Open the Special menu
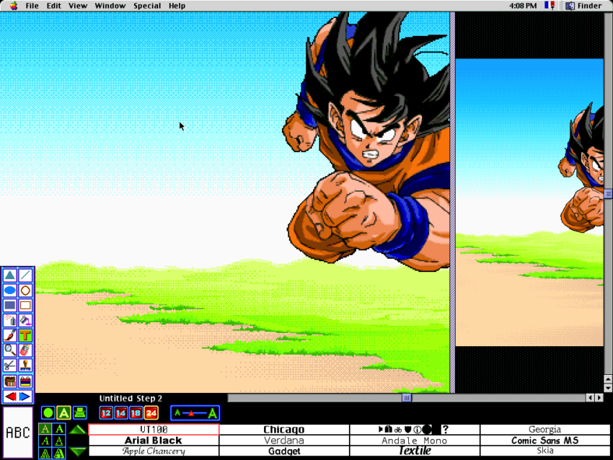 coord(147,6)
